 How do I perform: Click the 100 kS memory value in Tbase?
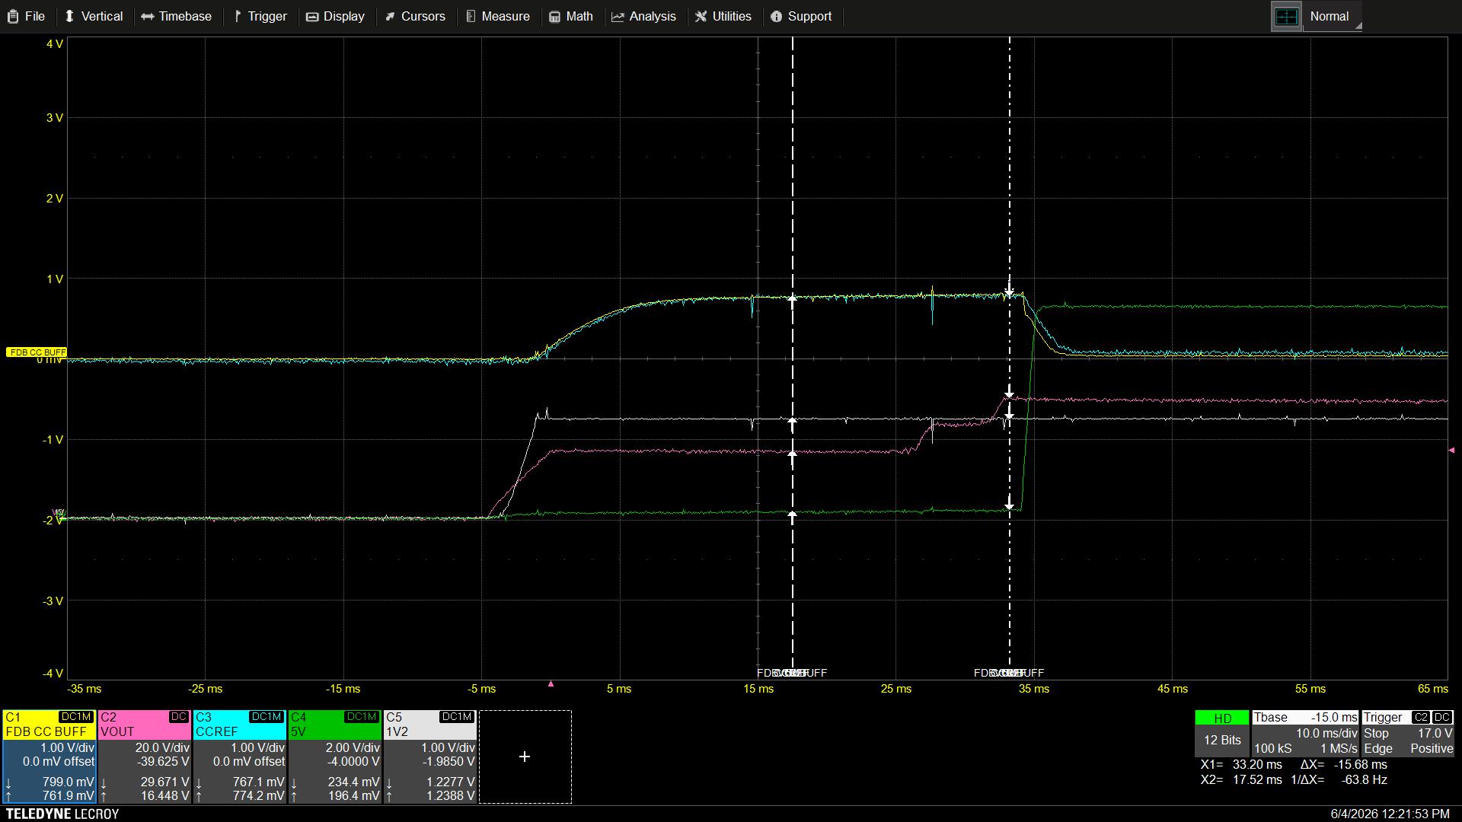tap(1273, 749)
